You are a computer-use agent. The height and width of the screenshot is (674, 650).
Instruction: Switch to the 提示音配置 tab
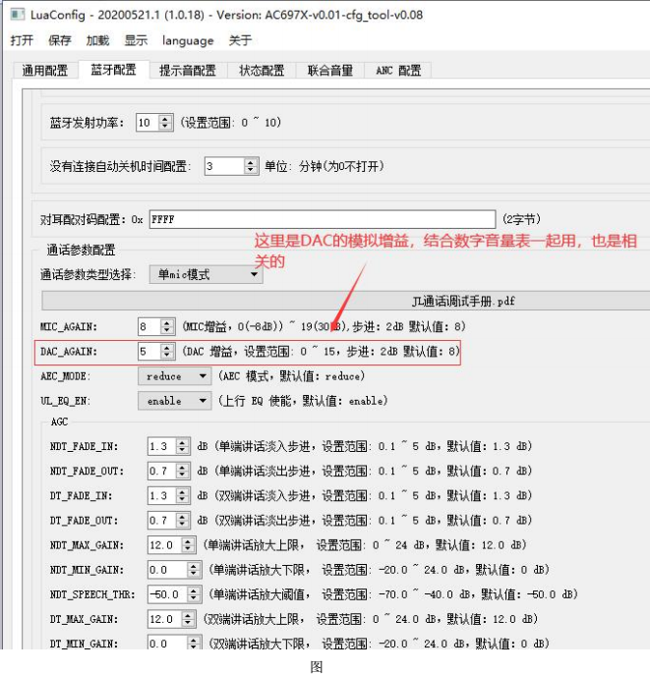[x=188, y=70]
